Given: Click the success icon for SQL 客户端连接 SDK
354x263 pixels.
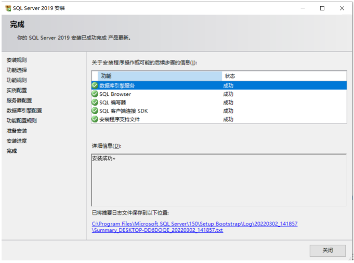Looking at the screenshot, I should coord(95,110).
